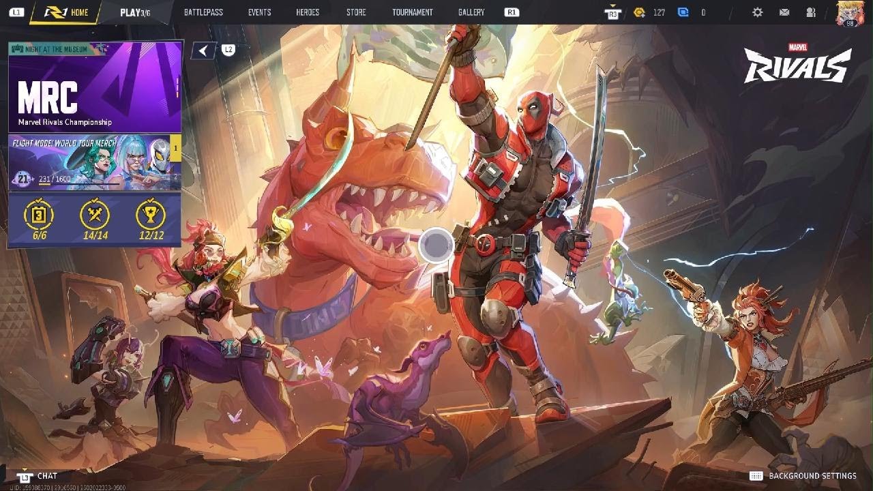The width and height of the screenshot is (873, 491).
Task: Open player profile avatar
Action: pos(849,13)
